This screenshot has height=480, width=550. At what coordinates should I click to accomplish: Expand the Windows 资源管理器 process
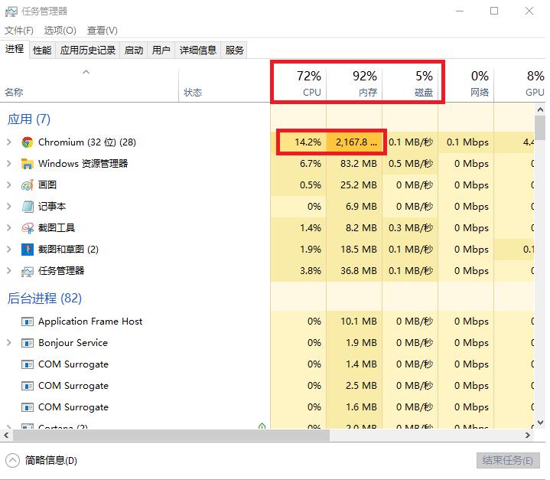click(9, 164)
